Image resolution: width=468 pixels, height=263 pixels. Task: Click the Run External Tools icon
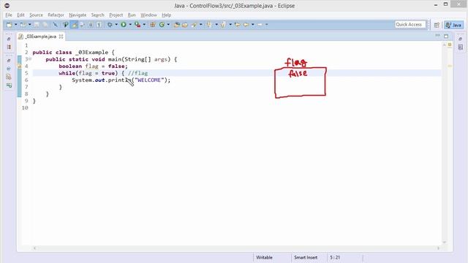[137, 25]
